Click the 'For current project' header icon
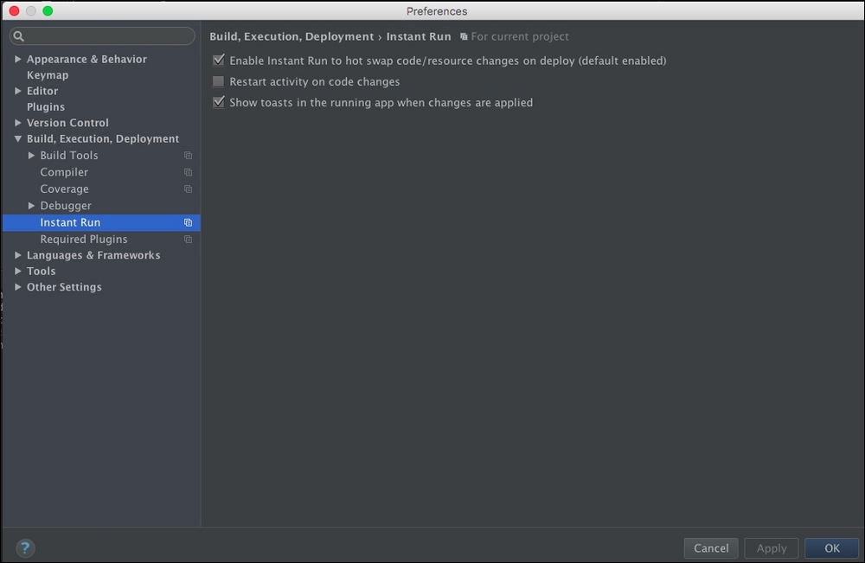The height and width of the screenshot is (563, 865). pyautogui.click(x=464, y=37)
